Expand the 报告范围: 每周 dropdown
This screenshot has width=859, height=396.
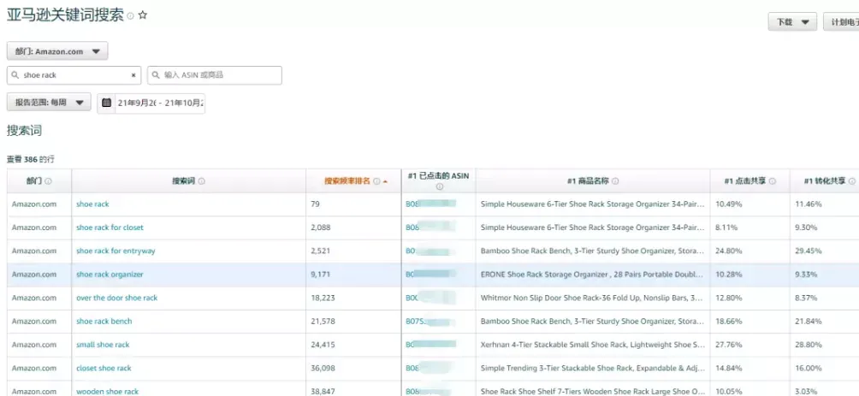click(49, 102)
